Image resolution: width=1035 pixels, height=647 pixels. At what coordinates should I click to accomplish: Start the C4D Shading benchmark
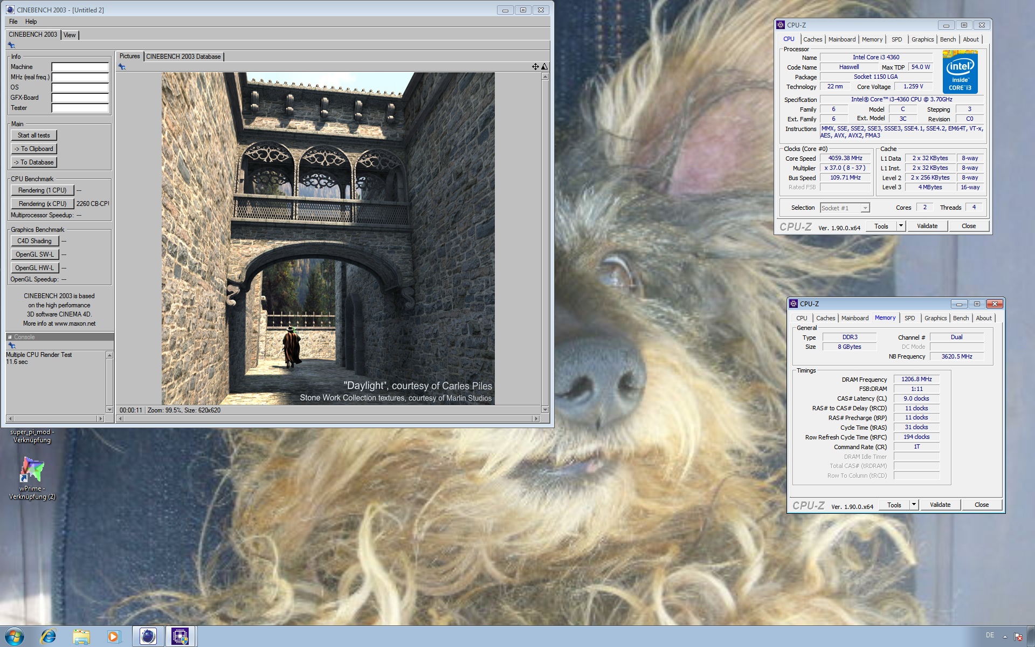[34, 241]
